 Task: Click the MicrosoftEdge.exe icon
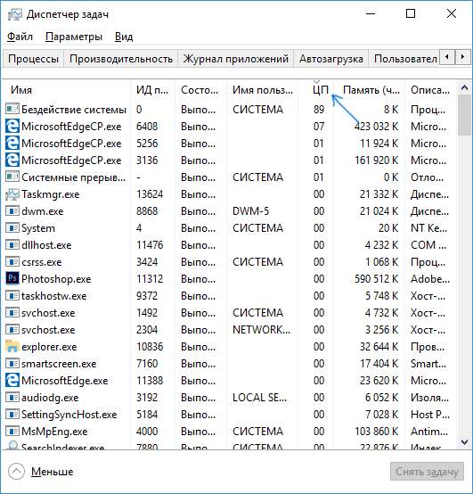click(x=12, y=381)
